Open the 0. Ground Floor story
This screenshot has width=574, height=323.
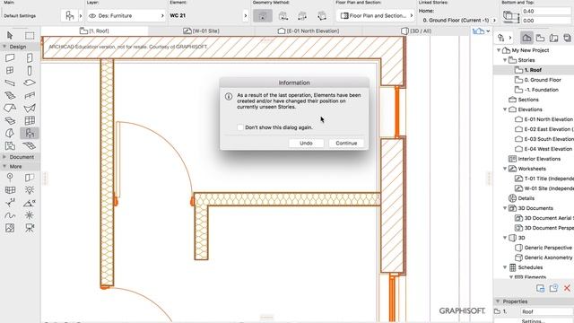(543, 80)
